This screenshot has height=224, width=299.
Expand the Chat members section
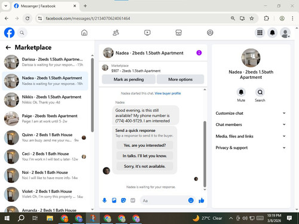(251, 124)
